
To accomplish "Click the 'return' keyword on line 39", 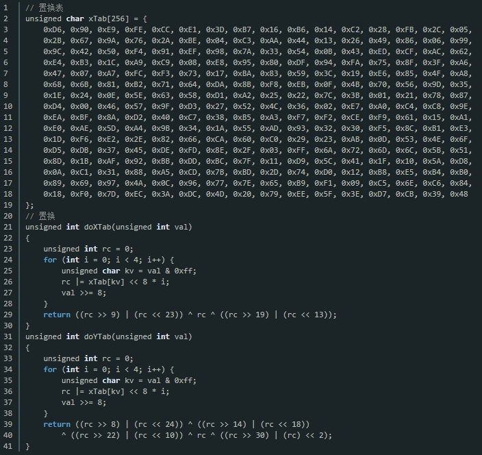I will pos(57,424).
